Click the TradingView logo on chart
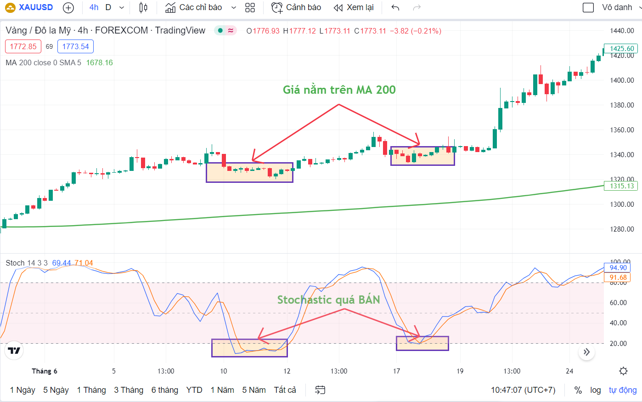642x402 pixels. click(14, 351)
